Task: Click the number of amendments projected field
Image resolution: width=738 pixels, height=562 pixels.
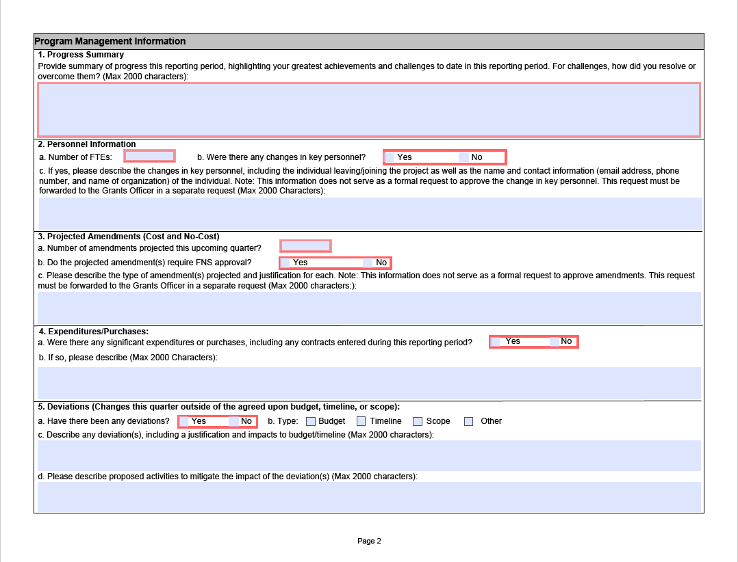Action: point(305,246)
